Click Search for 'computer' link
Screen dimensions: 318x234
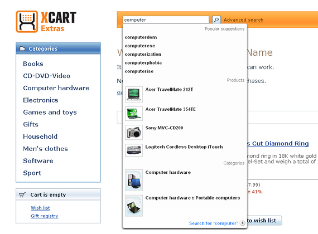pyautogui.click(x=213, y=223)
